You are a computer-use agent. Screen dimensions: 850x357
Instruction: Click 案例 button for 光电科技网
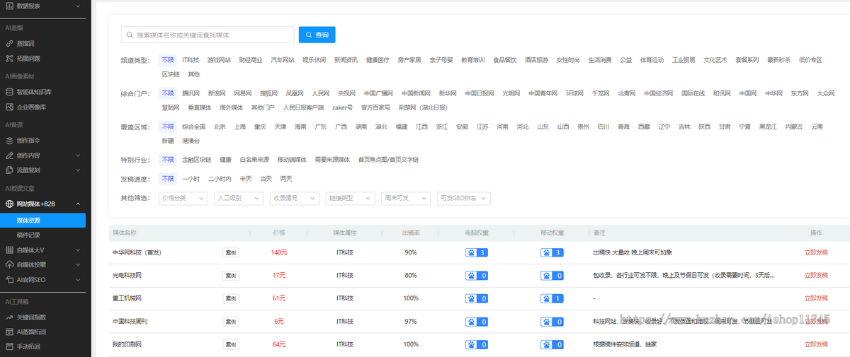230,276
